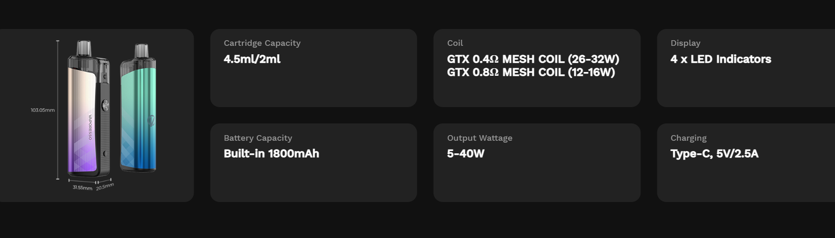Click GTX 0.8Ω MESH COIL (12-16W) text
The height and width of the screenshot is (238, 835).
[x=531, y=72]
